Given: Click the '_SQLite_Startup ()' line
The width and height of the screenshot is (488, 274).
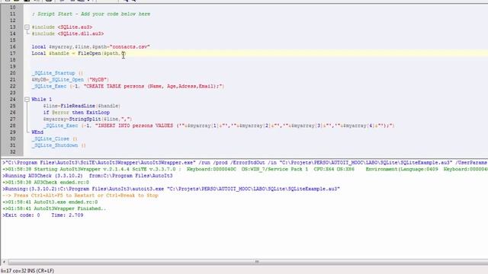Looking at the screenshot, I should click(57, 73).
